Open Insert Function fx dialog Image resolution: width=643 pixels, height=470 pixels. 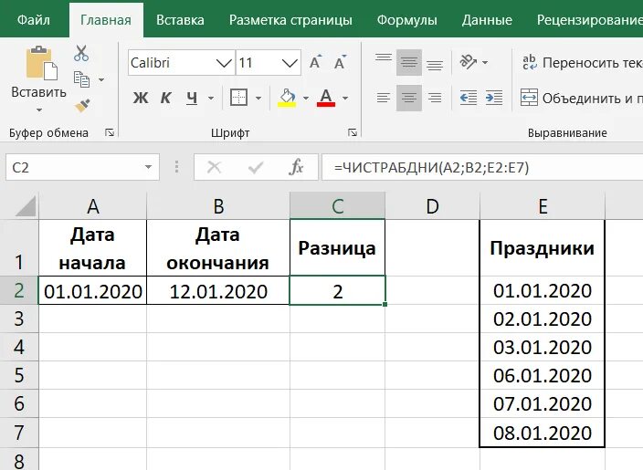coord(296,167)
